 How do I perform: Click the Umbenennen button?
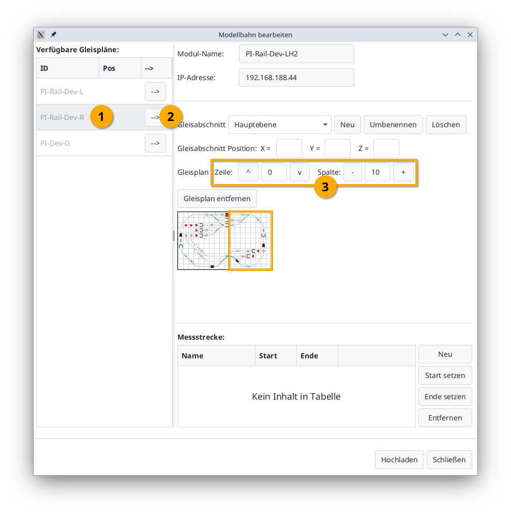393,125
